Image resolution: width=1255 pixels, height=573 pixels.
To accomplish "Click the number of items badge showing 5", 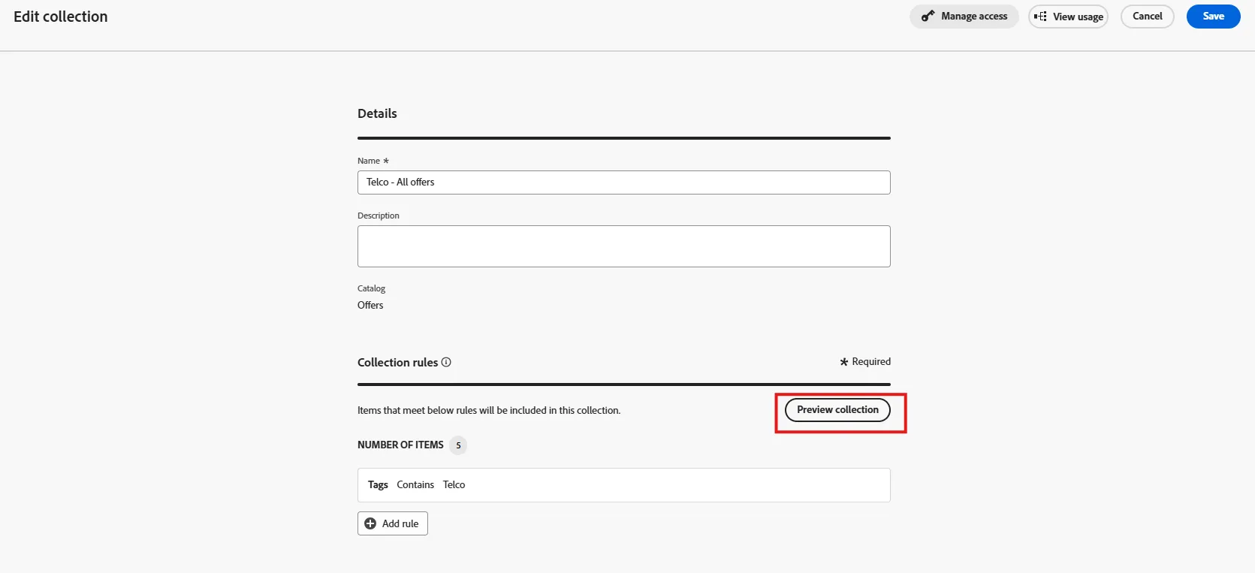I will coord(458,445).
